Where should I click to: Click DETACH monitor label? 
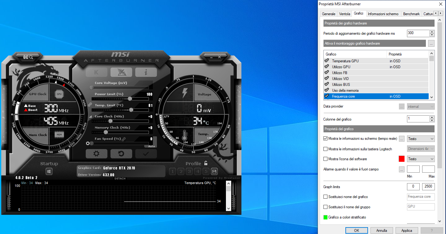120,179
